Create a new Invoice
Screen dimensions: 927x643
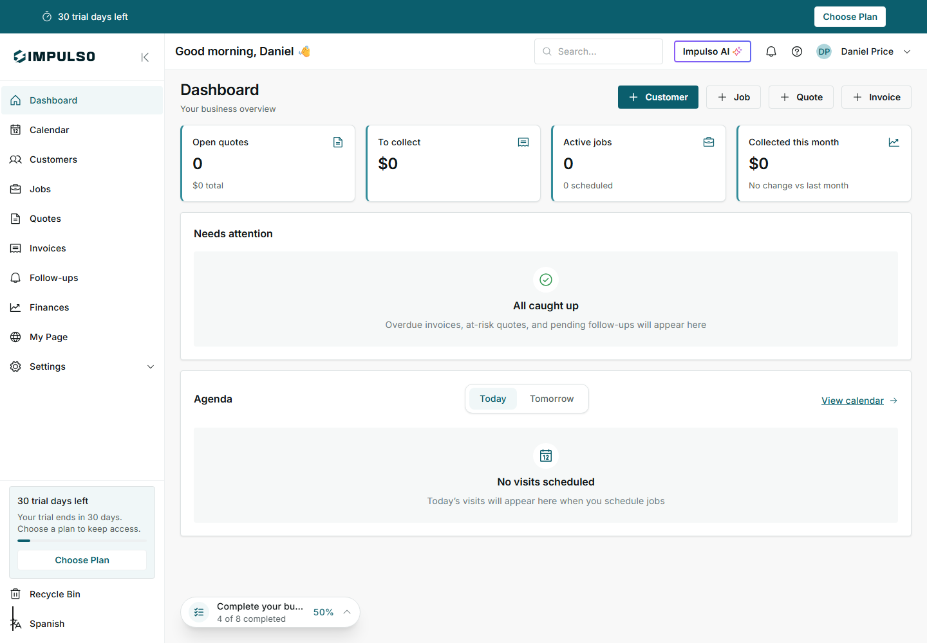tap(876, 97)
